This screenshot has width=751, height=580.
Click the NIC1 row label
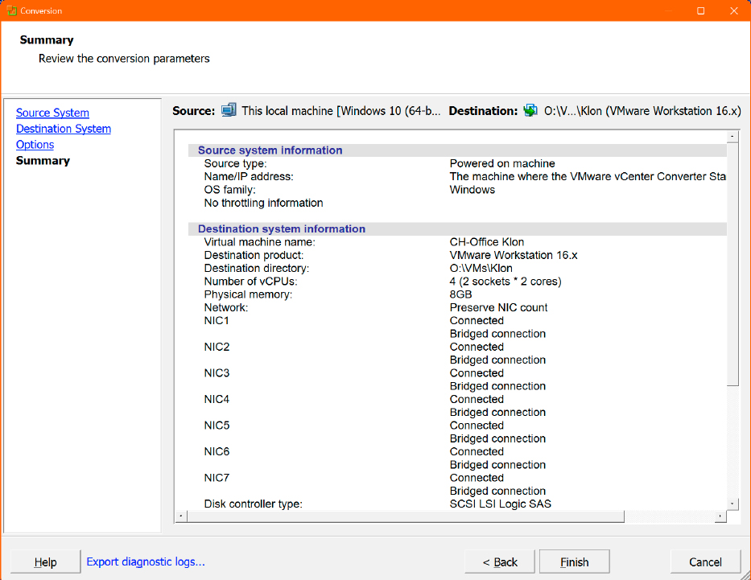coord(217,321)
